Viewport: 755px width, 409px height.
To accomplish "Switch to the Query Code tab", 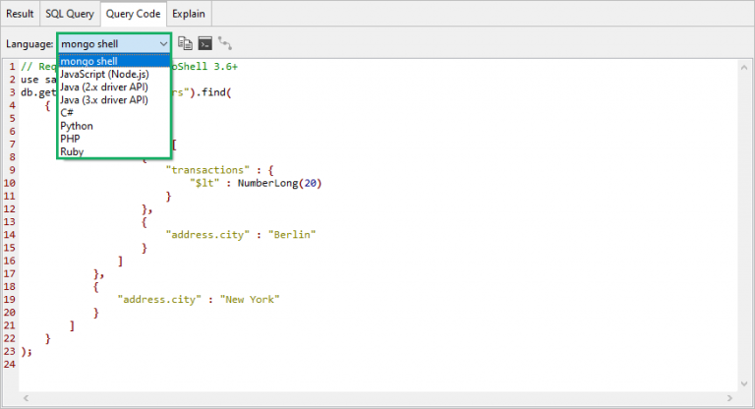I will [x=134, y=14].
